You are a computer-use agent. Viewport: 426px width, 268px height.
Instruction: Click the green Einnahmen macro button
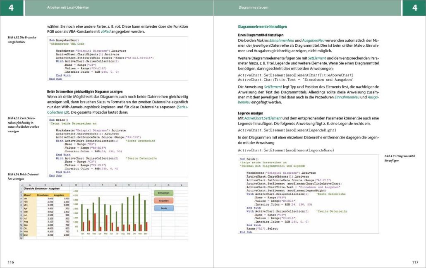coord(163,193)
